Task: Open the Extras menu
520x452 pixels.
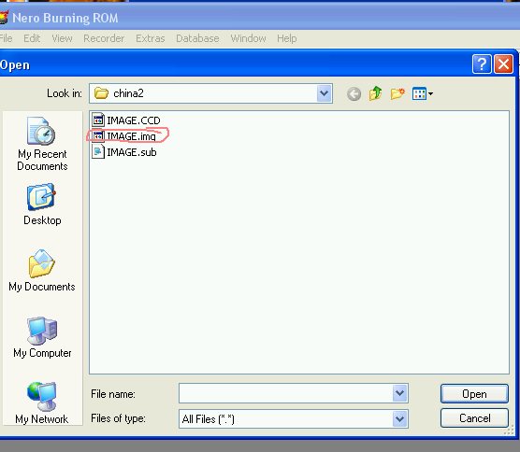Action: click(x=151, y=38)
